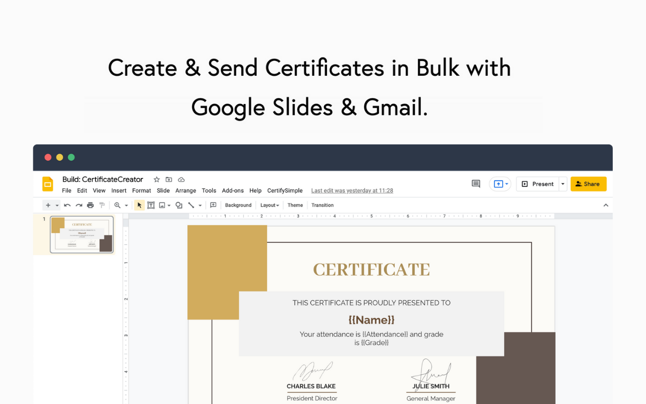Open the Help menu
The width and height of the screenshot is (646, 404).
tap(255, 190)
